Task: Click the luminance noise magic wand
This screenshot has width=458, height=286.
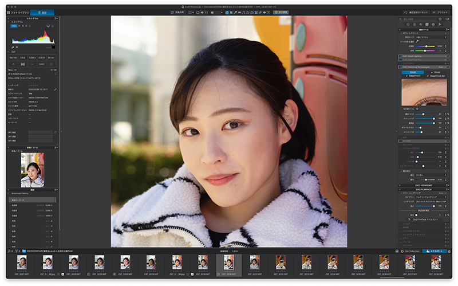Action: point(448,114)
